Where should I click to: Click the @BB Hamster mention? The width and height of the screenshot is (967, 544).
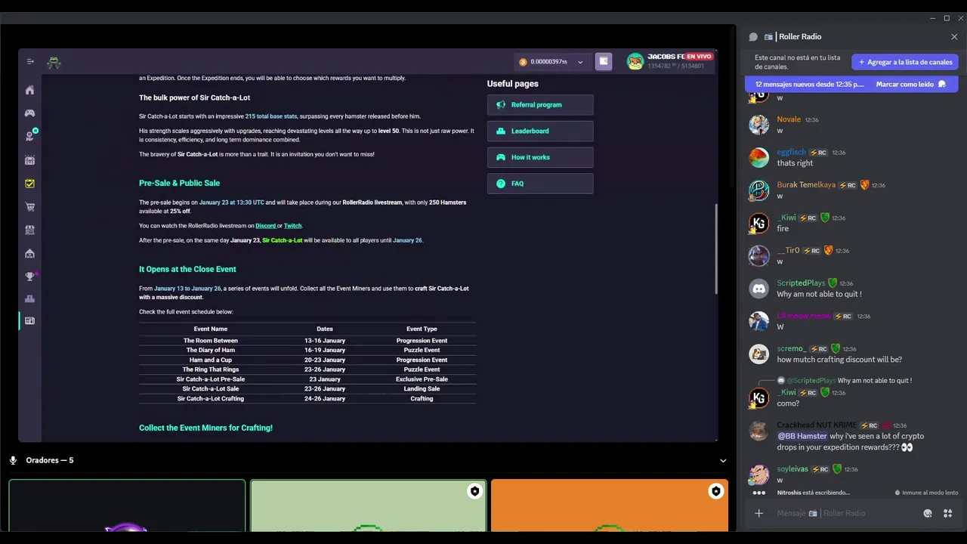click(802, 436)
